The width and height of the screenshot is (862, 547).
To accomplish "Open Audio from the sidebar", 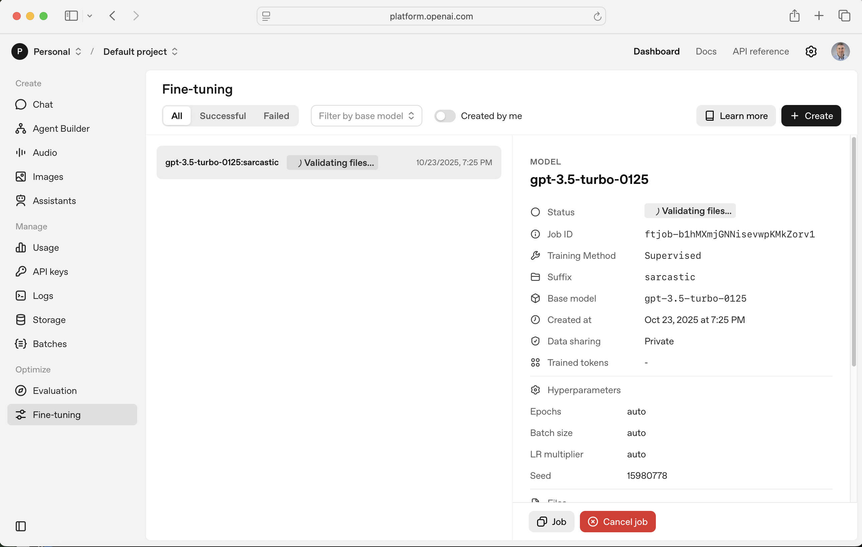I will point(45,152).
